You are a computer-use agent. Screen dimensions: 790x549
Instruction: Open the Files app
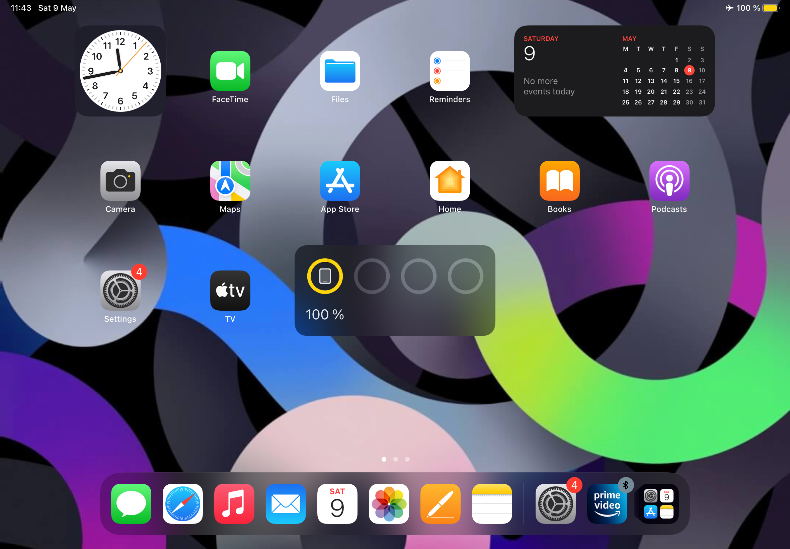click(x=340, y=71)
